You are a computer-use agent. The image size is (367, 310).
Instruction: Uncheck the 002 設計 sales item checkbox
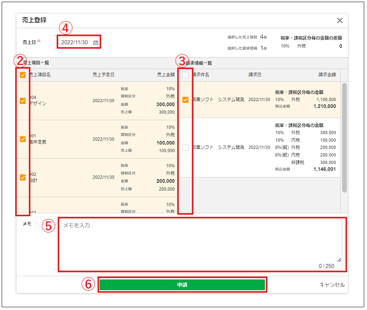pyautogui.click(x=23, y=178)
